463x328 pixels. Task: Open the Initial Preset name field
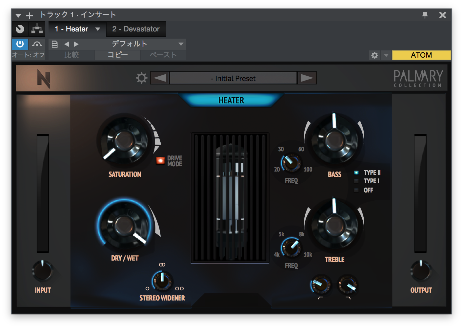233,78
